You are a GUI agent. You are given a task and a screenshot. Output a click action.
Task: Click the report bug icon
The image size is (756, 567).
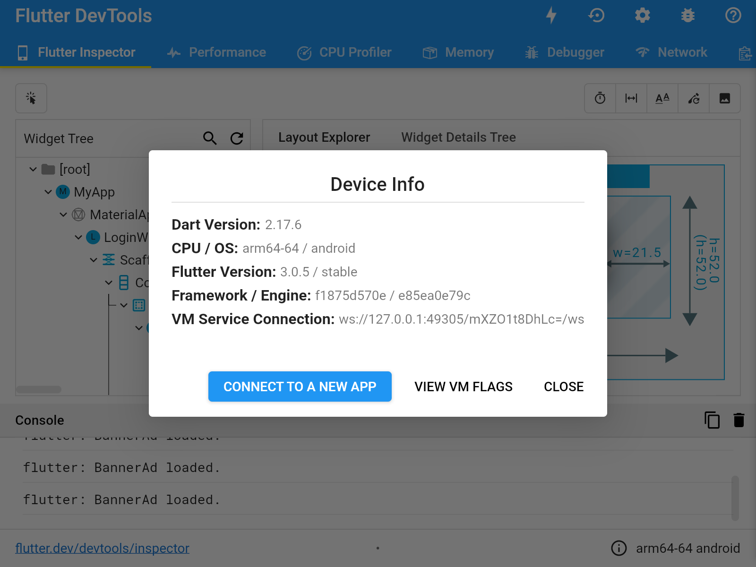687,16
